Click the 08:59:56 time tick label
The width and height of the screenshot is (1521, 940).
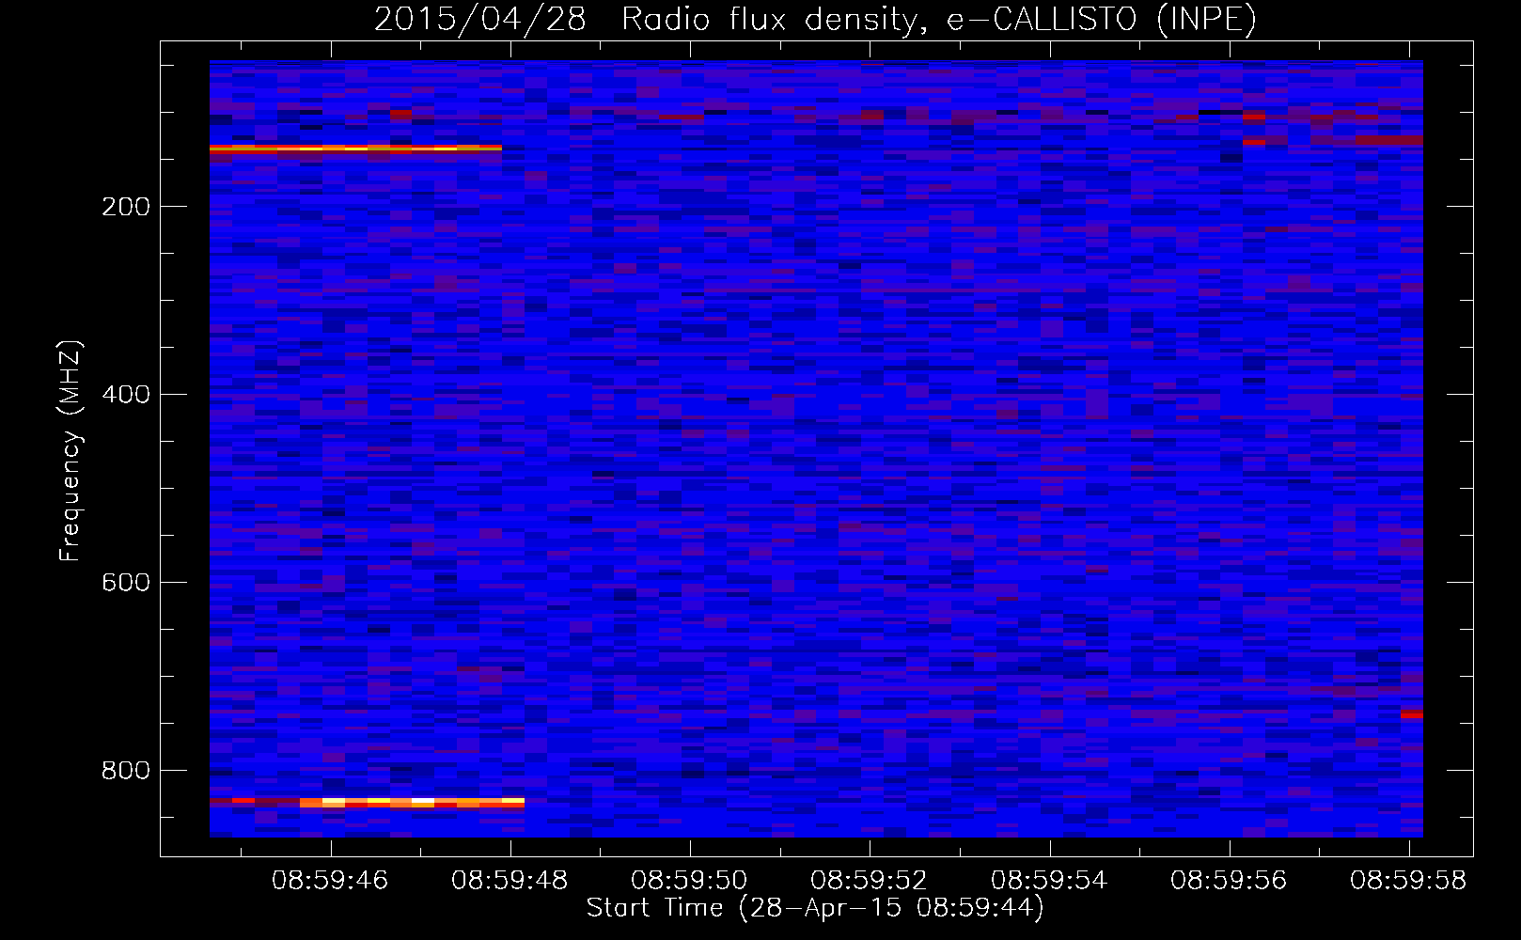pyautogui.click(x=1229, y=881)
